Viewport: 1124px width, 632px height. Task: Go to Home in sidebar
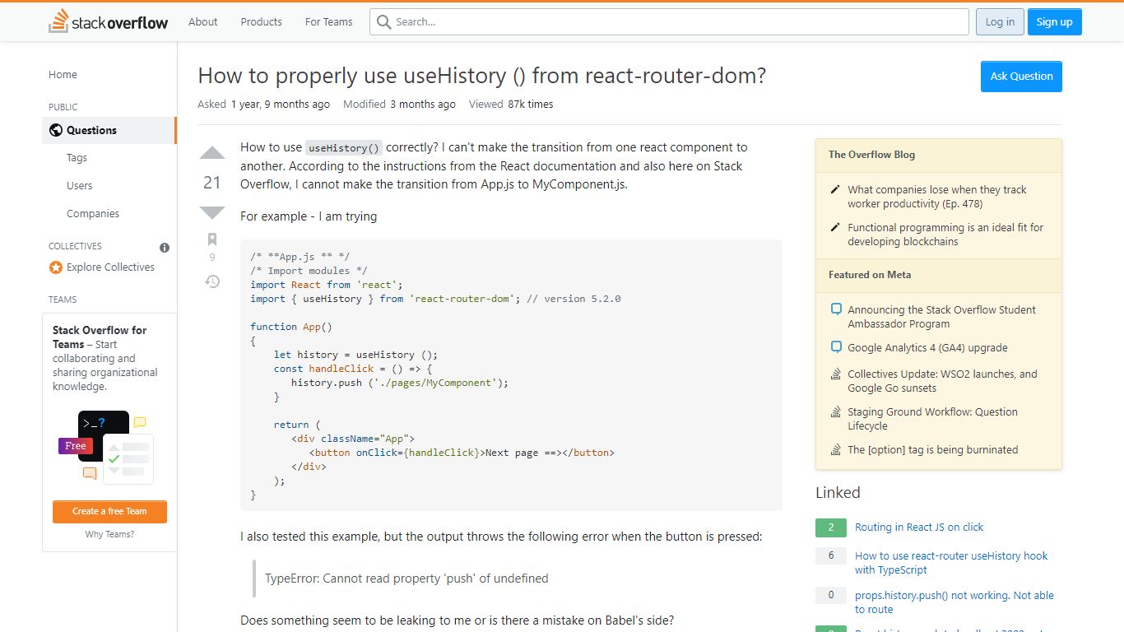(63, 74)
